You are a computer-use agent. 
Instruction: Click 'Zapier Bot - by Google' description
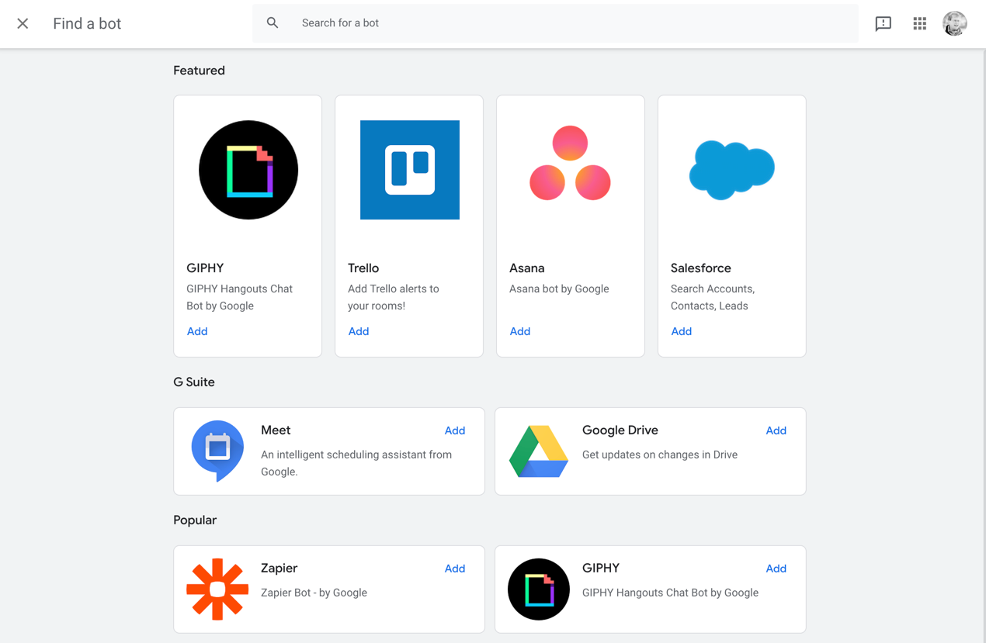314,593
